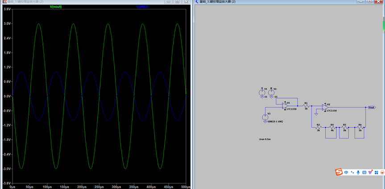Click the -15 value beside V2

(x=276, y=97)
